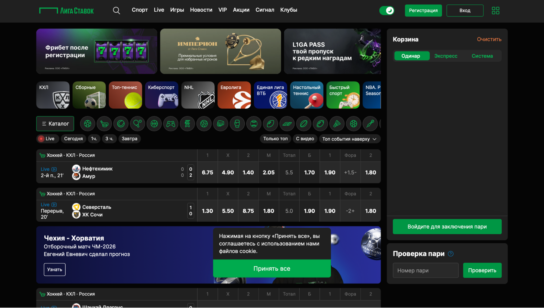Open the Киберспорт tile

click(162, 95)
